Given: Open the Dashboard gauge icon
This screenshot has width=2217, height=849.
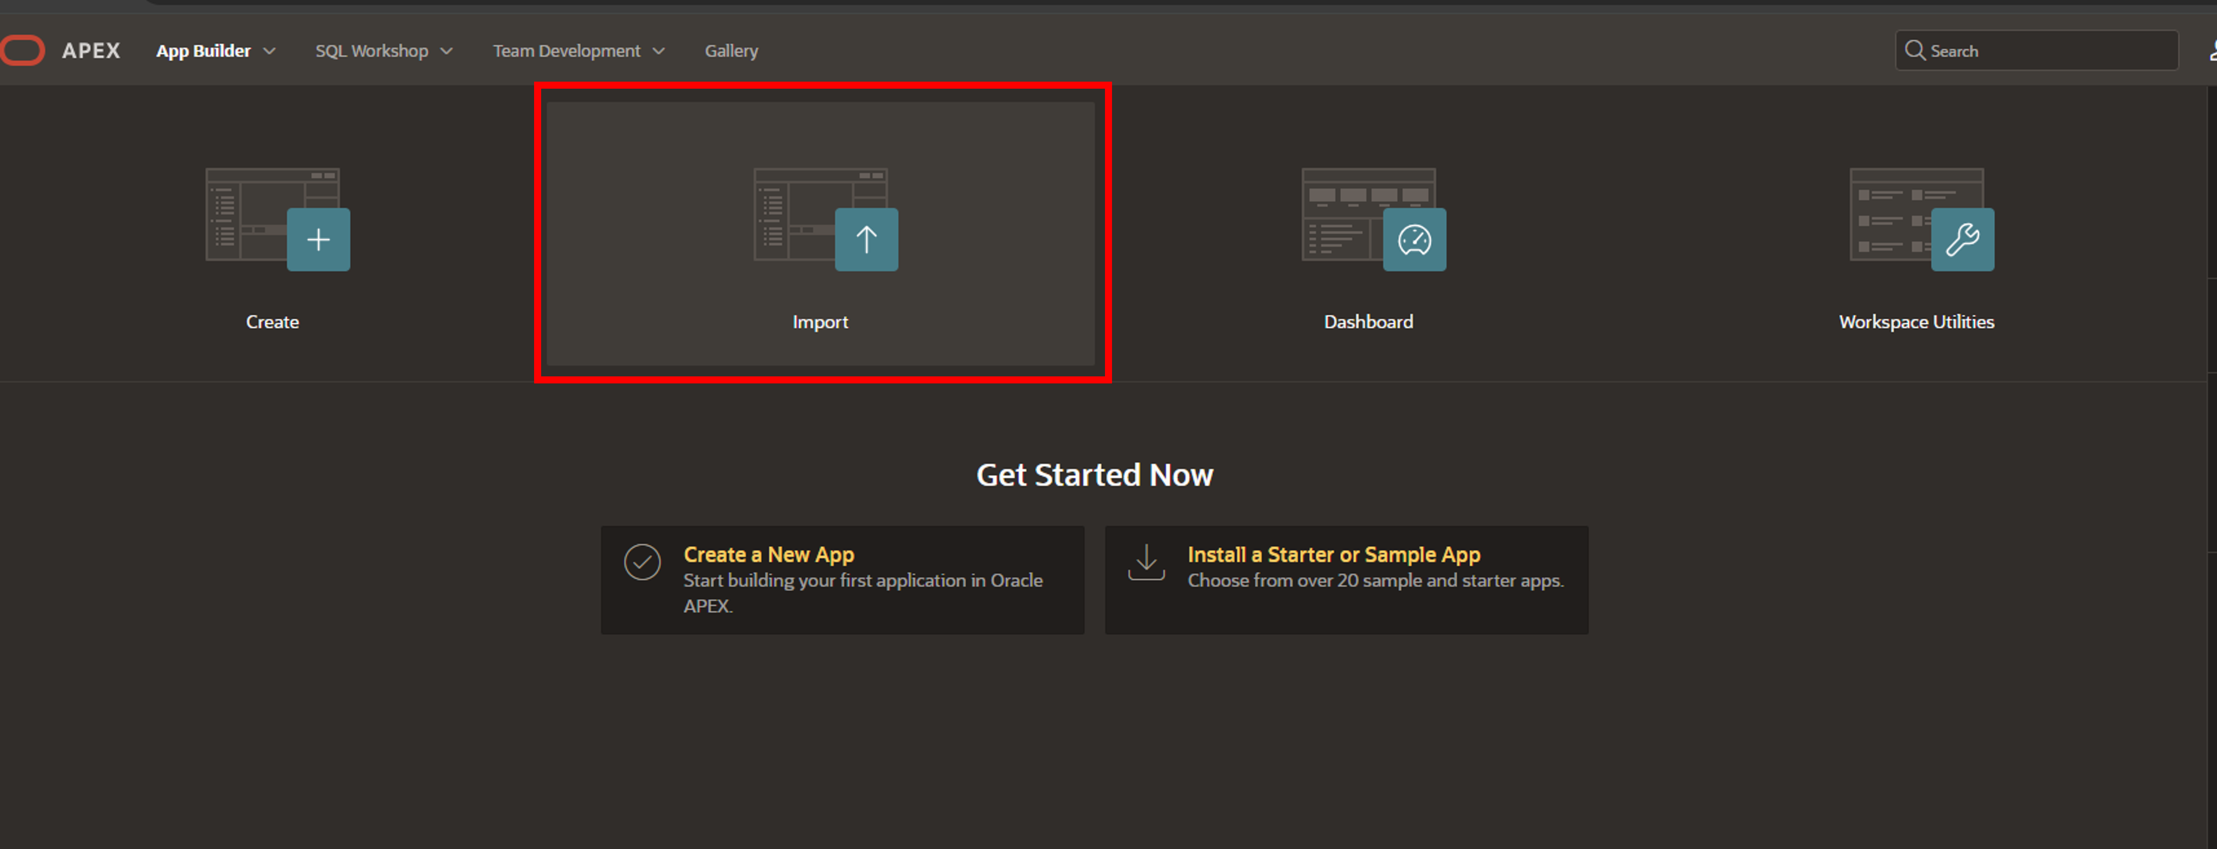Looking at the screenshot, I should click(x=1414, y=239).
